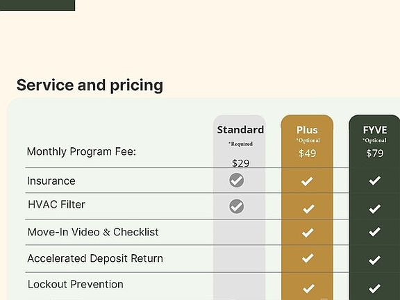Click Plus checkmark for Move-In Video & Checklist
This screenshot has height=300, width=400.
308,233
